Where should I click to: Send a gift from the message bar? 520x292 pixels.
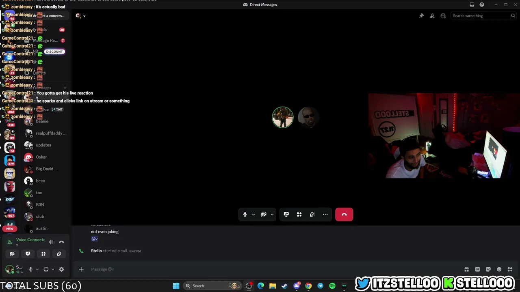[466, 269]
